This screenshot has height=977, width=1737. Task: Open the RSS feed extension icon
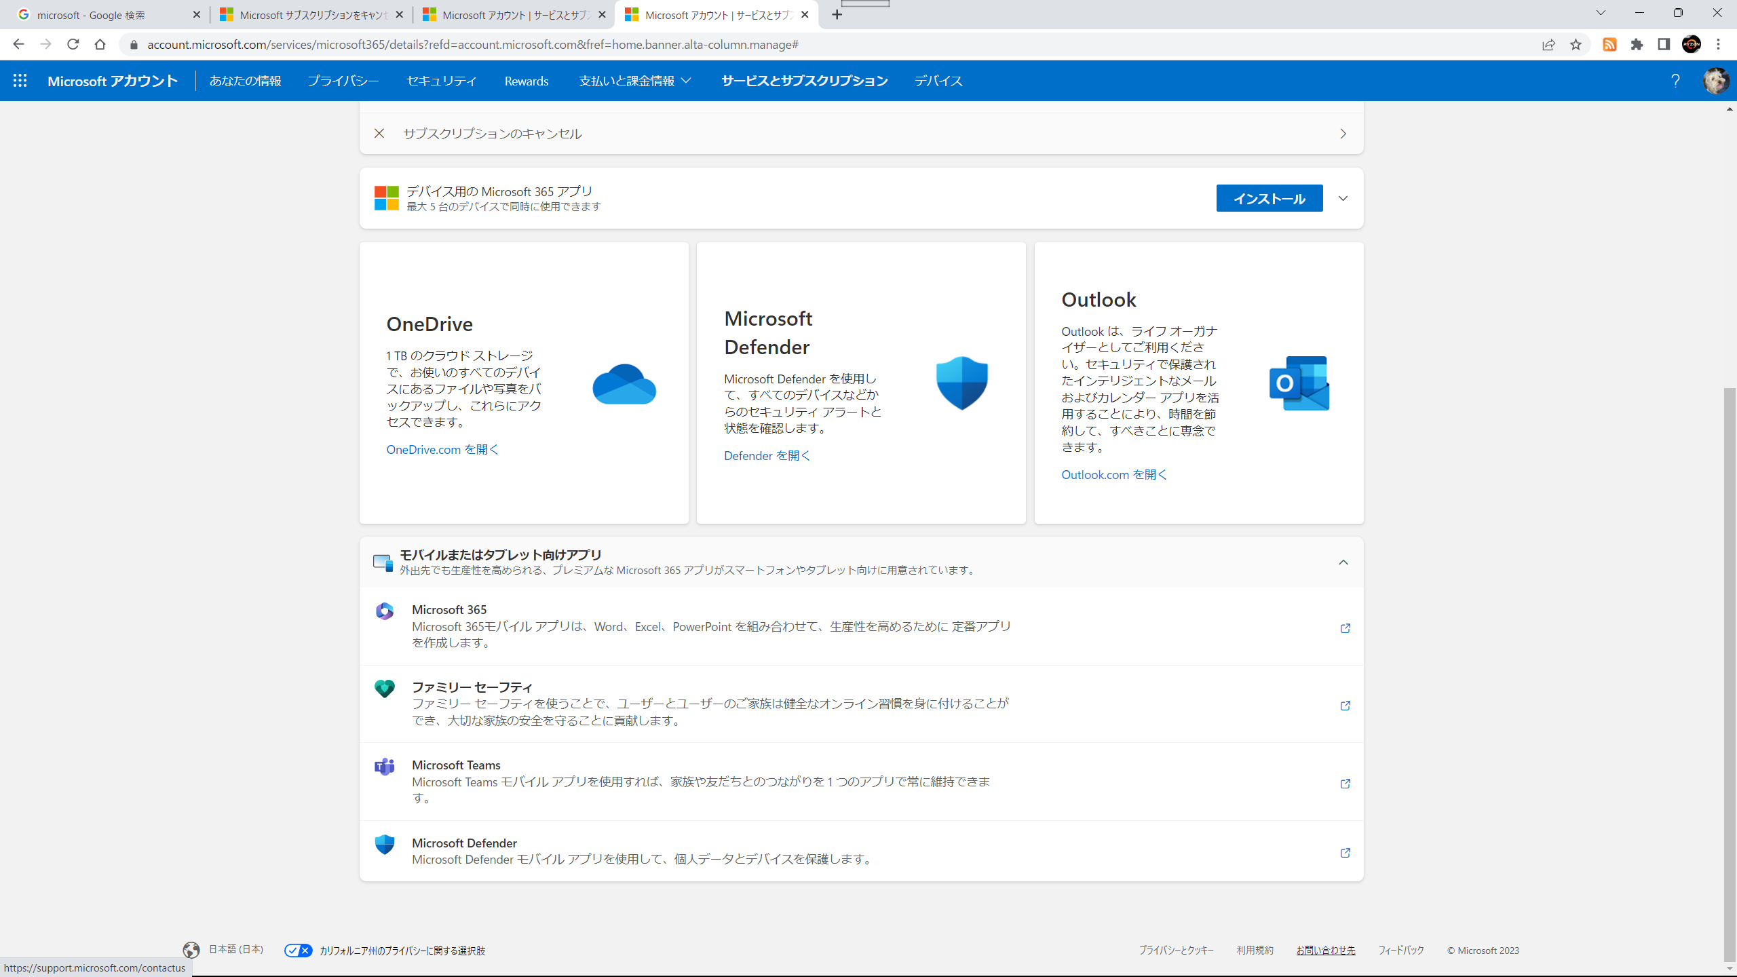(x=1609, y=45)
